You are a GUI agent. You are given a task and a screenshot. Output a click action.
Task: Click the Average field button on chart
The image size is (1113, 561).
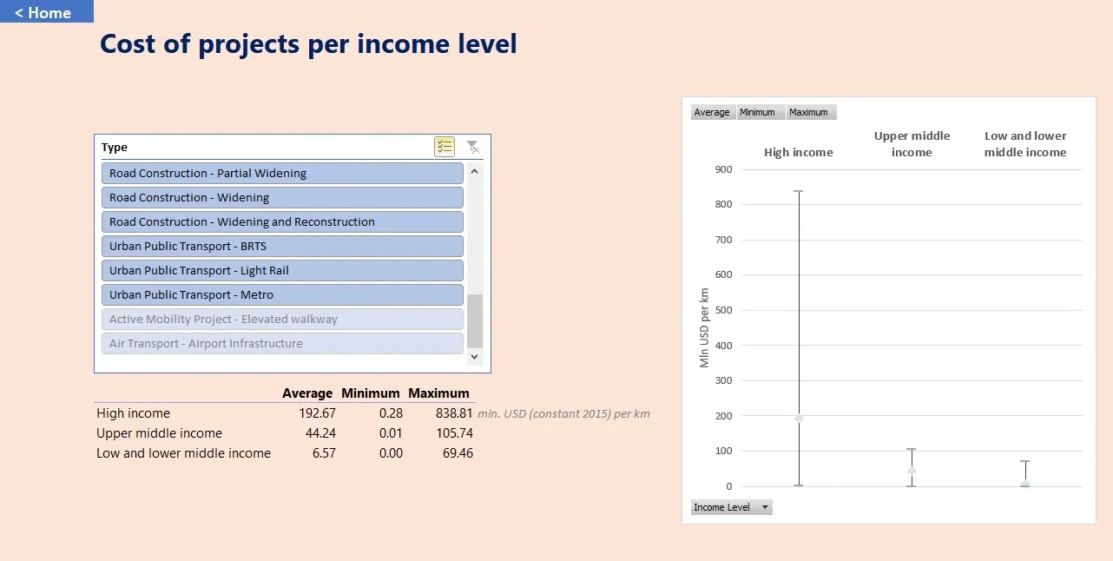(712, 112)
